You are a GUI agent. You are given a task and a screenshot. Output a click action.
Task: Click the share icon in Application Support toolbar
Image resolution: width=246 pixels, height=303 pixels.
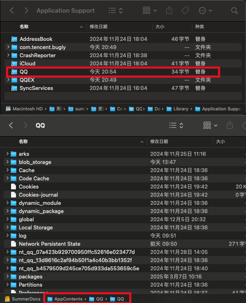[x=169, y=11]
